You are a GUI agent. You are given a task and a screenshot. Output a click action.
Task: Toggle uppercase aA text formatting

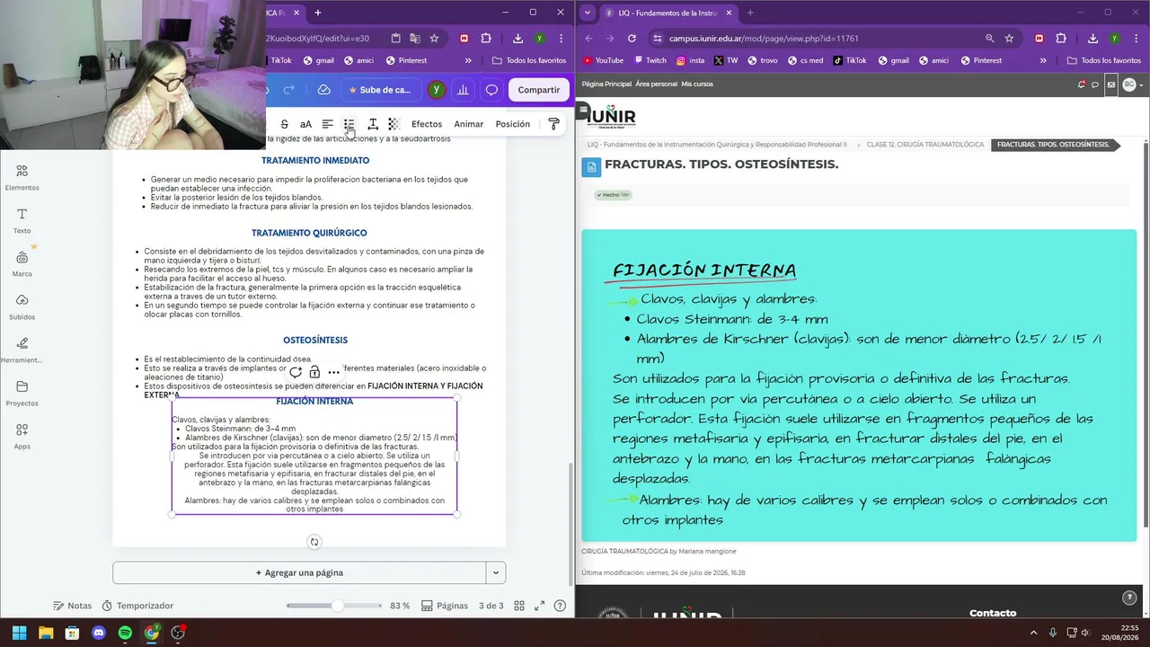coord(305,124)
